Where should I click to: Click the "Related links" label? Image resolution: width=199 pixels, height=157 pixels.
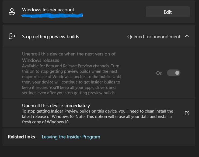22,137
